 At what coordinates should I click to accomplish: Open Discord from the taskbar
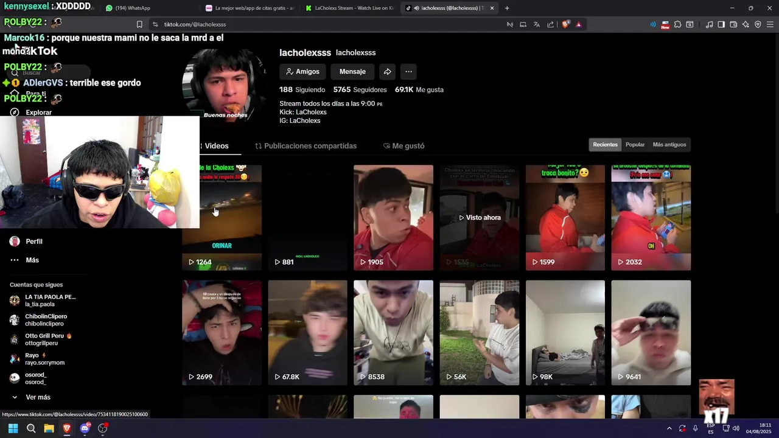coord(85,428)
